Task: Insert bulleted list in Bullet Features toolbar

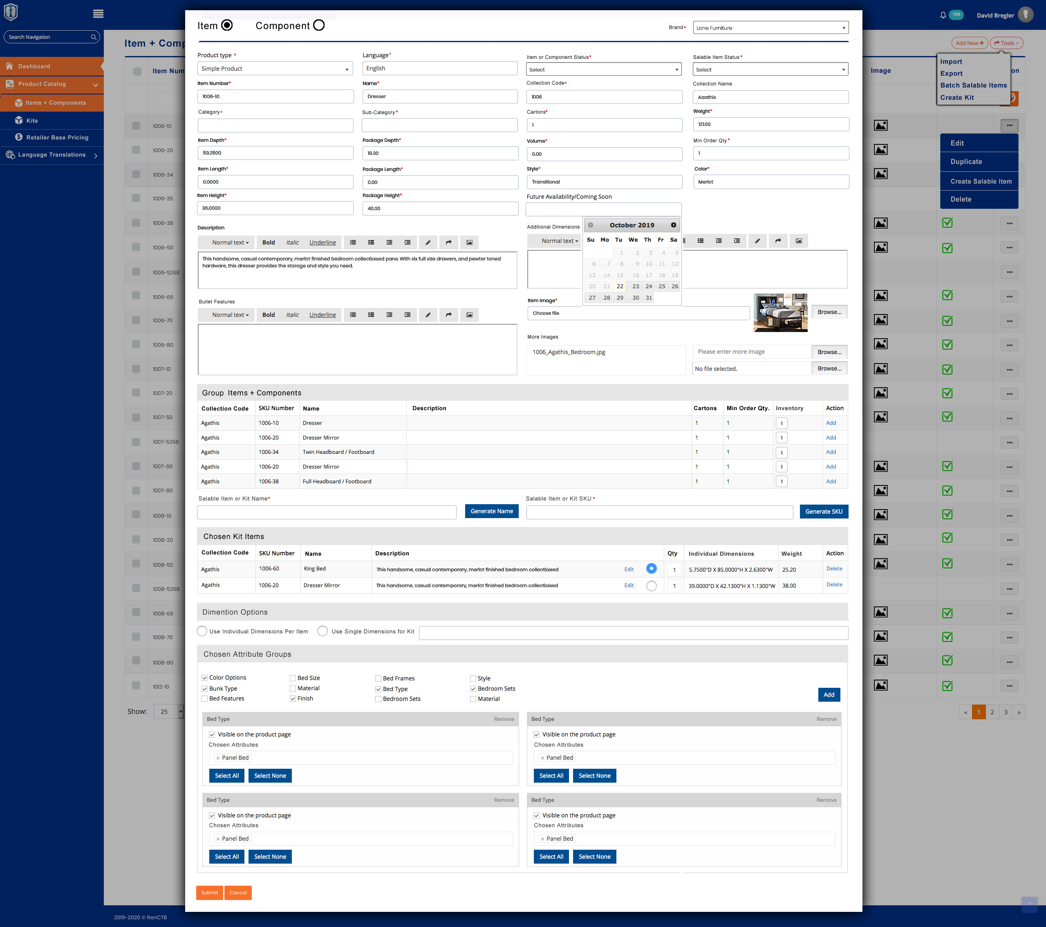Action: (353, 315)
